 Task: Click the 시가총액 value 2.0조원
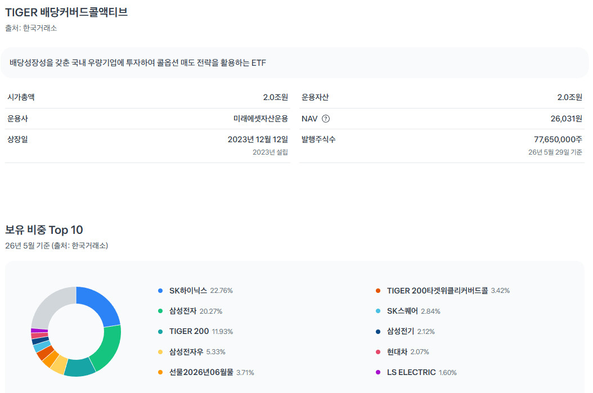[275, 97]
